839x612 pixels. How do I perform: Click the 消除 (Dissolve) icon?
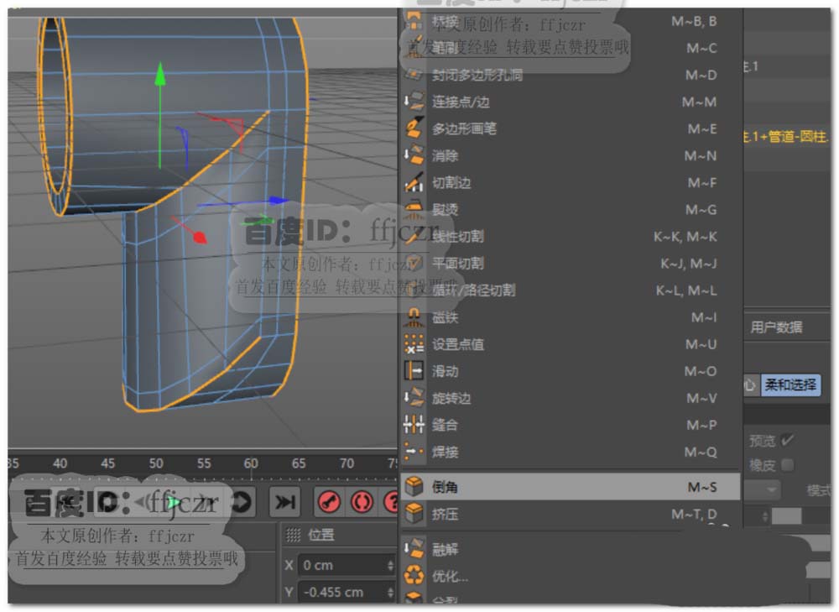pos(414,155)
